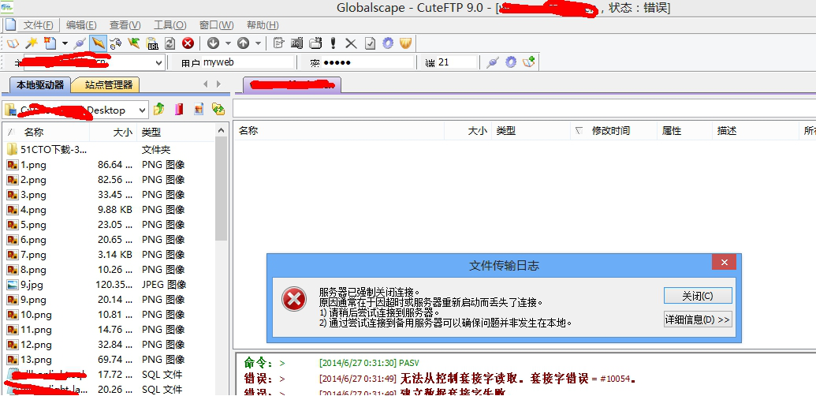
Task: Open the 查看(V) menu
Action: [x=125, y=25]
